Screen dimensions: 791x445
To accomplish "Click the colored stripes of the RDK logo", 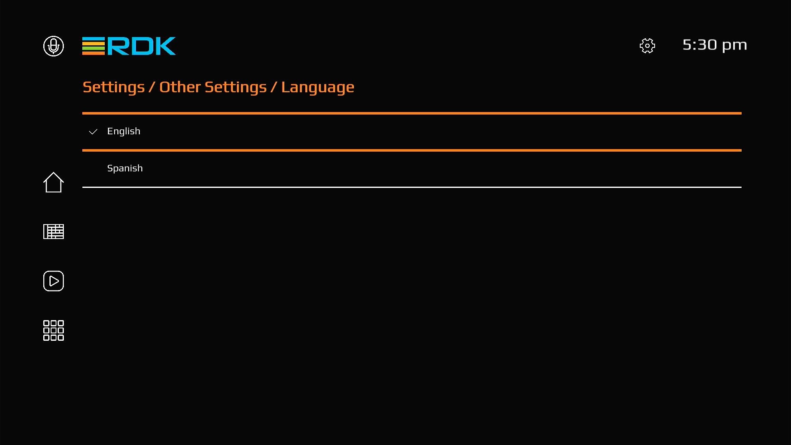I will [x=93, y=46].
